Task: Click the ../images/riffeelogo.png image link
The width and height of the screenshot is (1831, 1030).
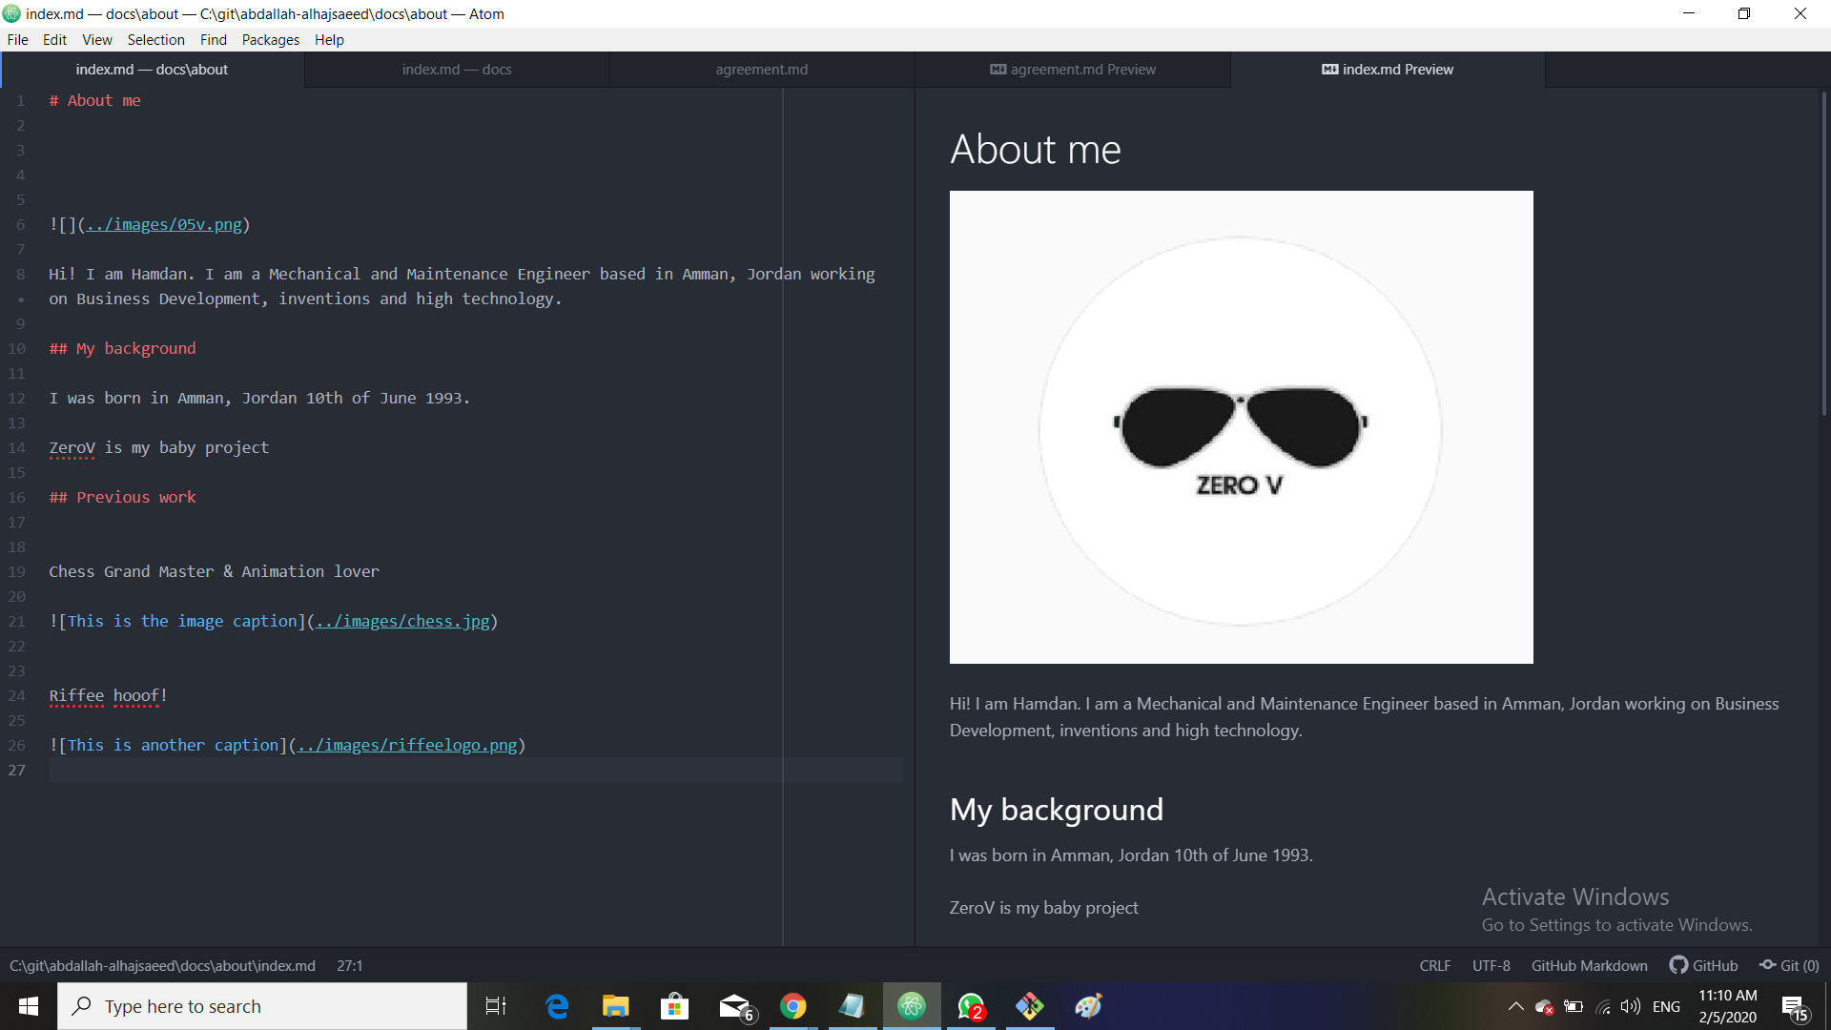Action: tap(405, 745)
